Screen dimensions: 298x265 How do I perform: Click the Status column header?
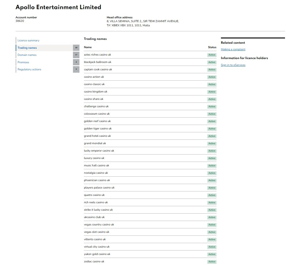pos(212,47)
